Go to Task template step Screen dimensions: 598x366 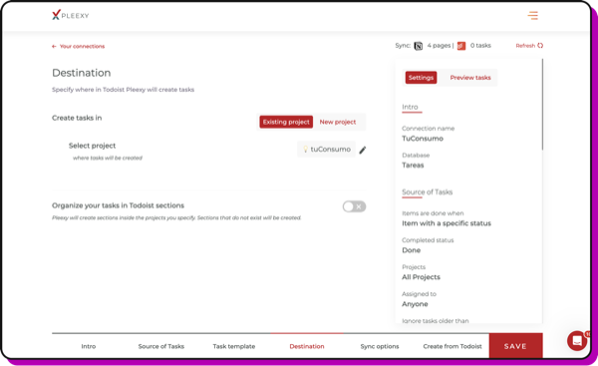pyautogui.click(x=234, y=346)
